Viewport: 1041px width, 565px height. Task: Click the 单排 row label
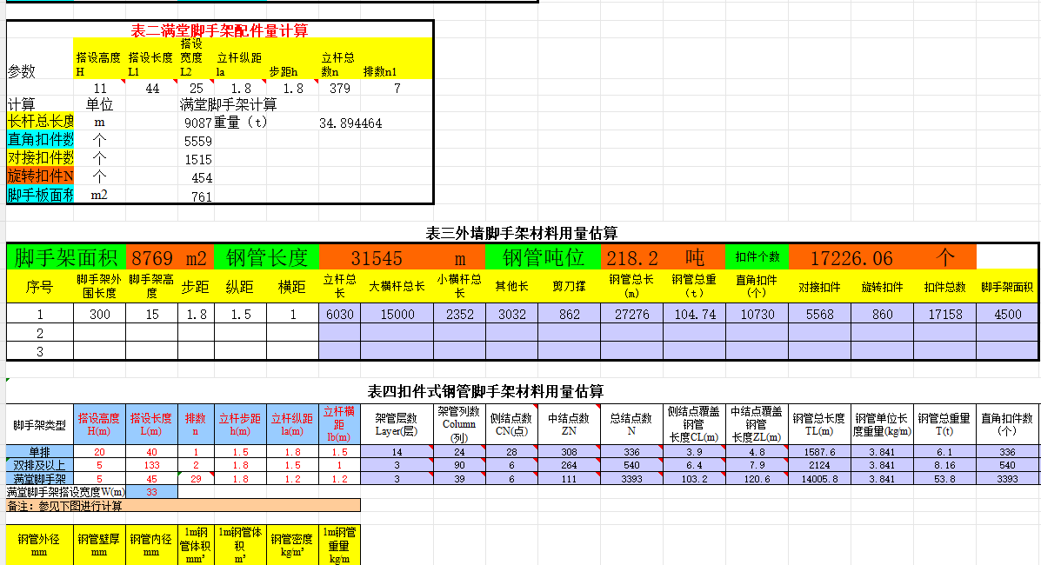(x=40, y=452)
